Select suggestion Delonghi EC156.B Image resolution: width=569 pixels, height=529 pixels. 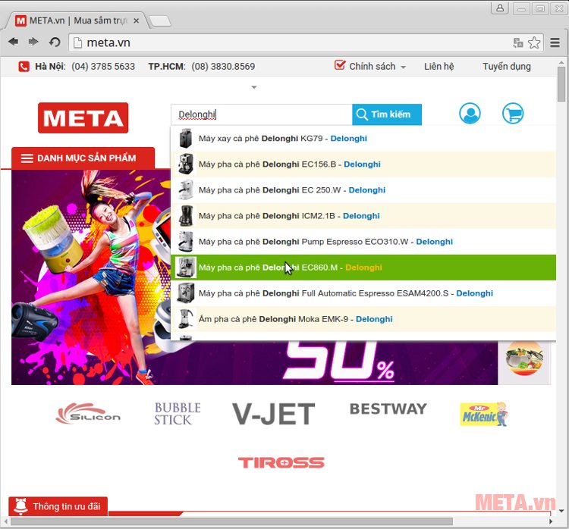pos(363,164)
